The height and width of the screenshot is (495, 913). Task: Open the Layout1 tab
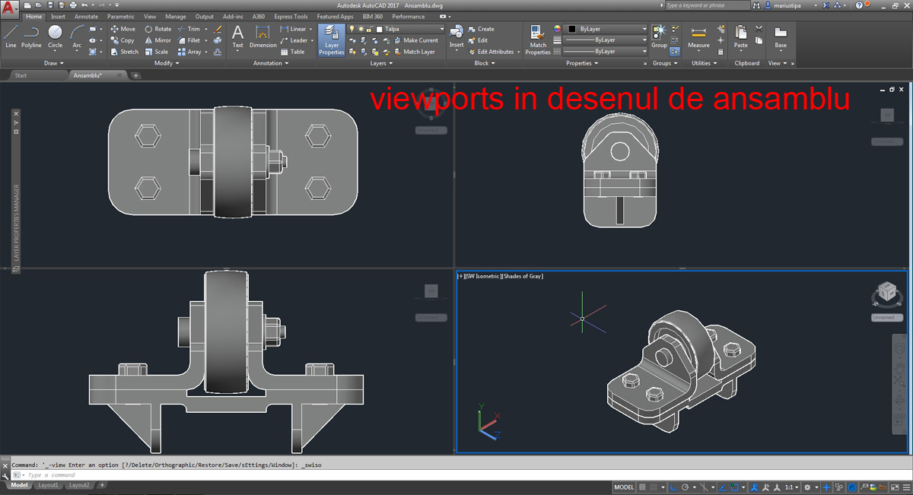[x=48, y=485]
